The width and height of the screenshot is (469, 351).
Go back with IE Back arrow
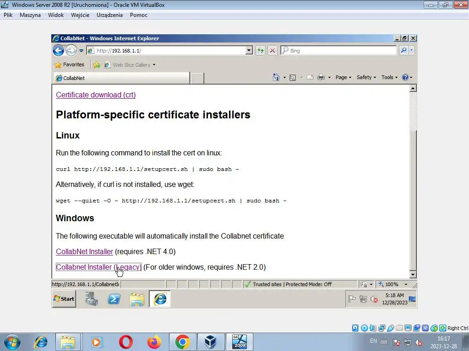pos(59,50)
